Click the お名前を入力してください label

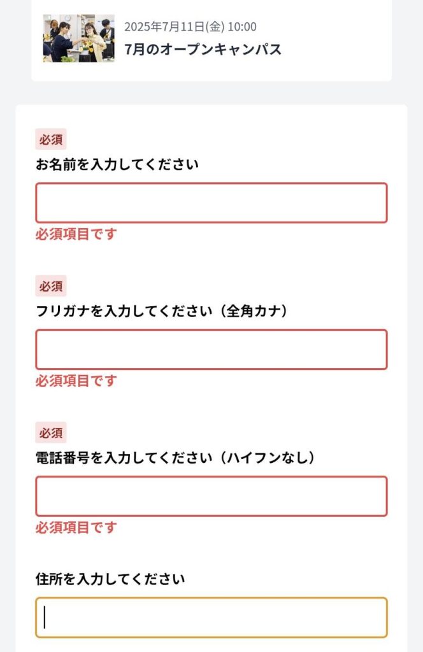click(x=117, y=164)
